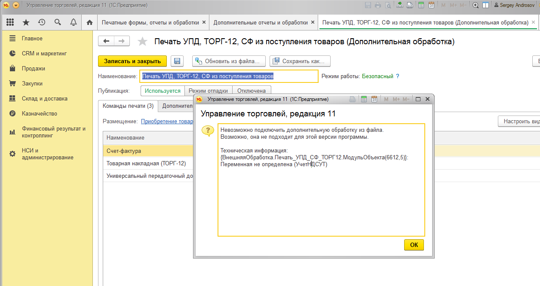Click Обновить из файла button
This screenshot has height=286, width=540.
pos(229,61)
